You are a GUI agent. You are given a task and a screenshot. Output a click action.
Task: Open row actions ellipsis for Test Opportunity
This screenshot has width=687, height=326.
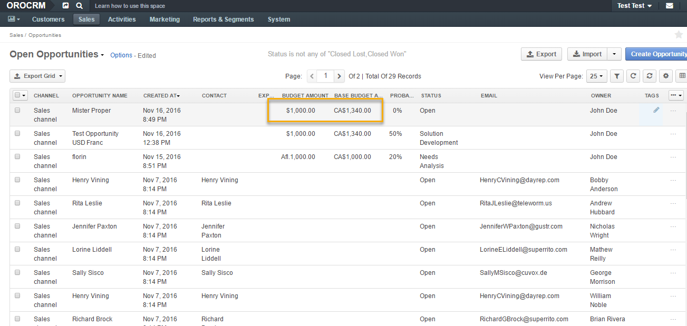[x=673, y=134]
